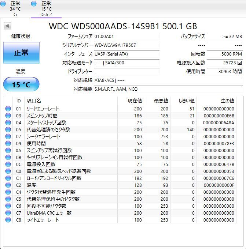Click the 最悪値 column header
Viewport: 246px width, 249px height.
(x=157, y=101)
